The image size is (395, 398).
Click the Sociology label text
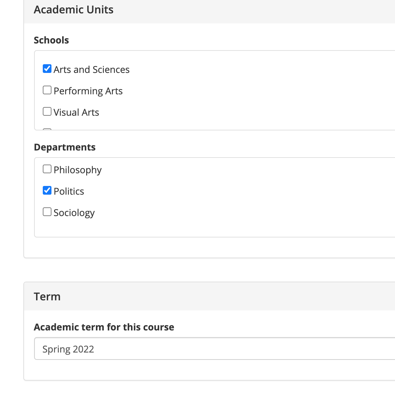74,213
